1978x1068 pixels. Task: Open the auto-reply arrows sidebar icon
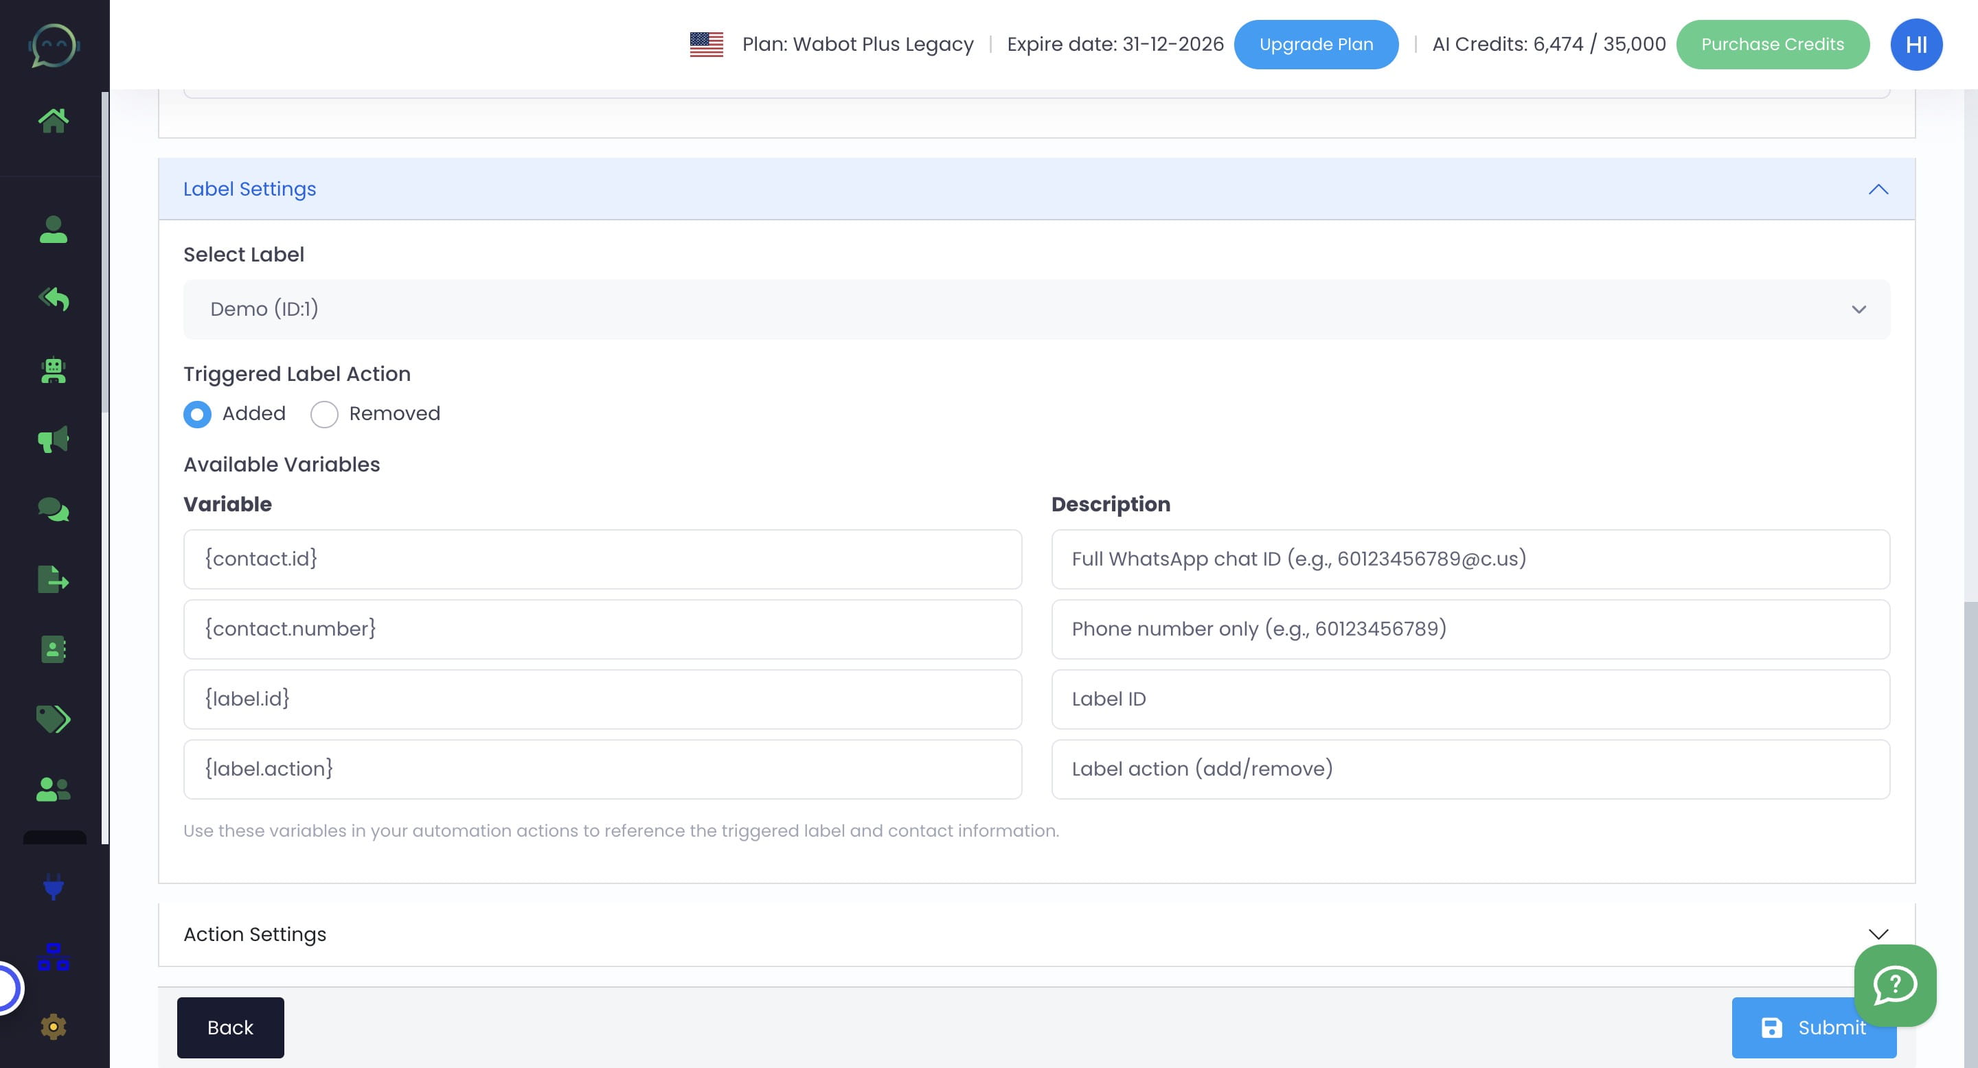53,299
